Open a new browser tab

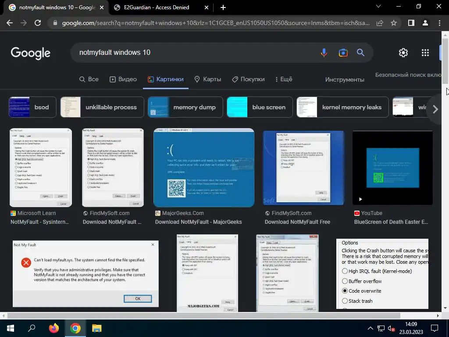click(x=223, y=7)
